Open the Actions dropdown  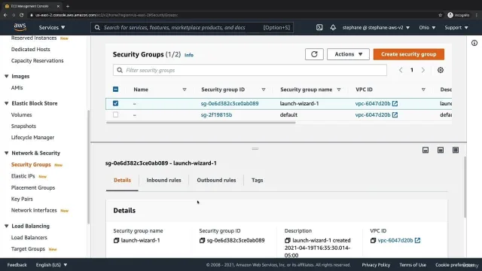coord(348,54)
